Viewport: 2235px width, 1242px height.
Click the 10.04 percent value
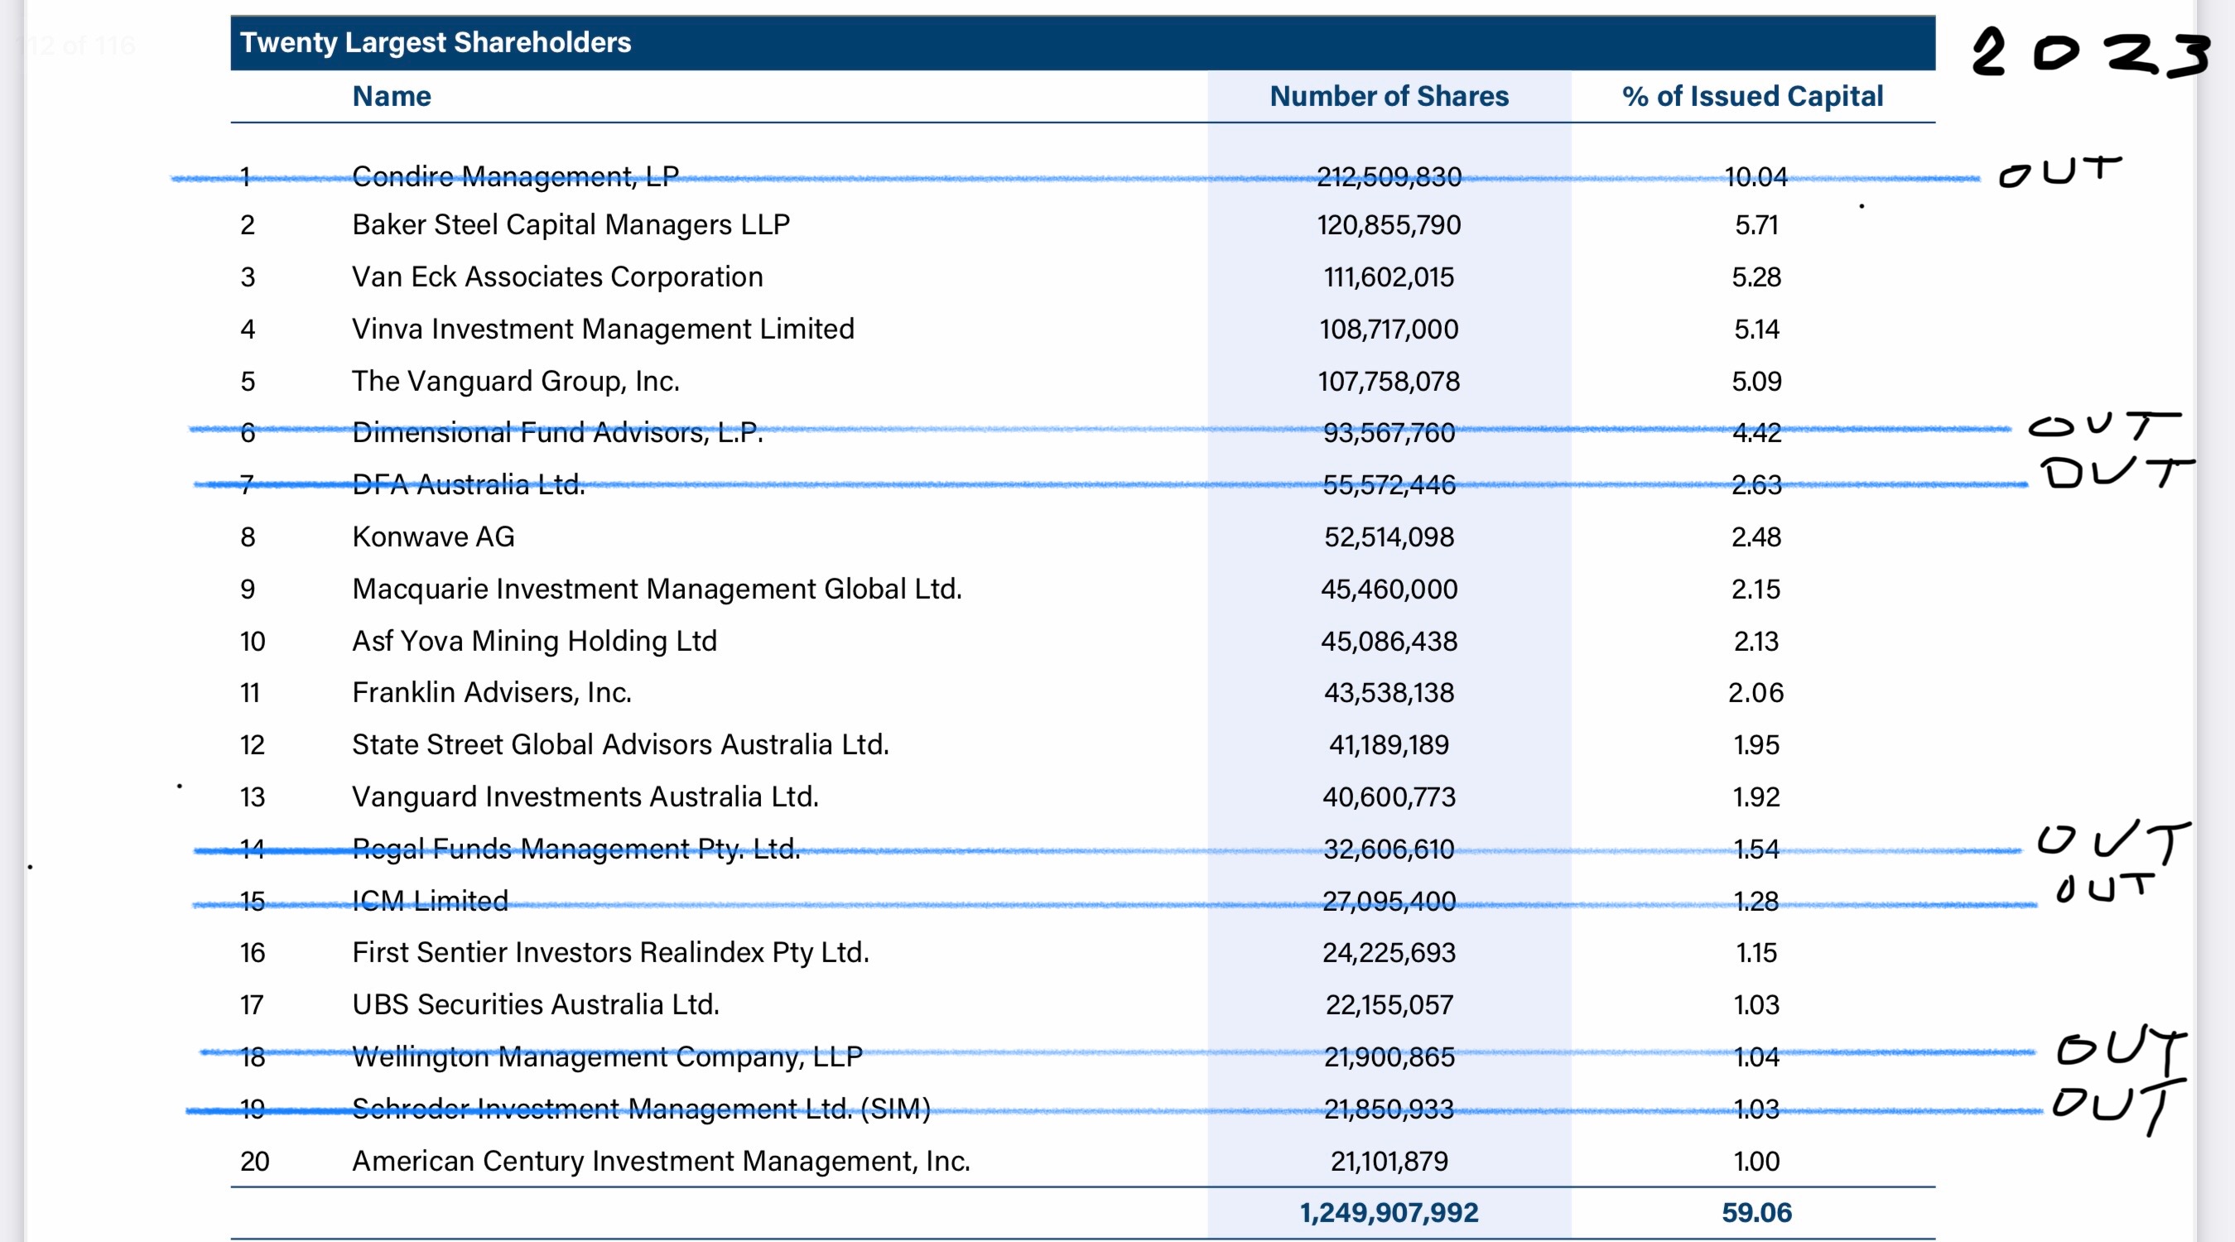pyautogui.click(x=1757, y=177)
